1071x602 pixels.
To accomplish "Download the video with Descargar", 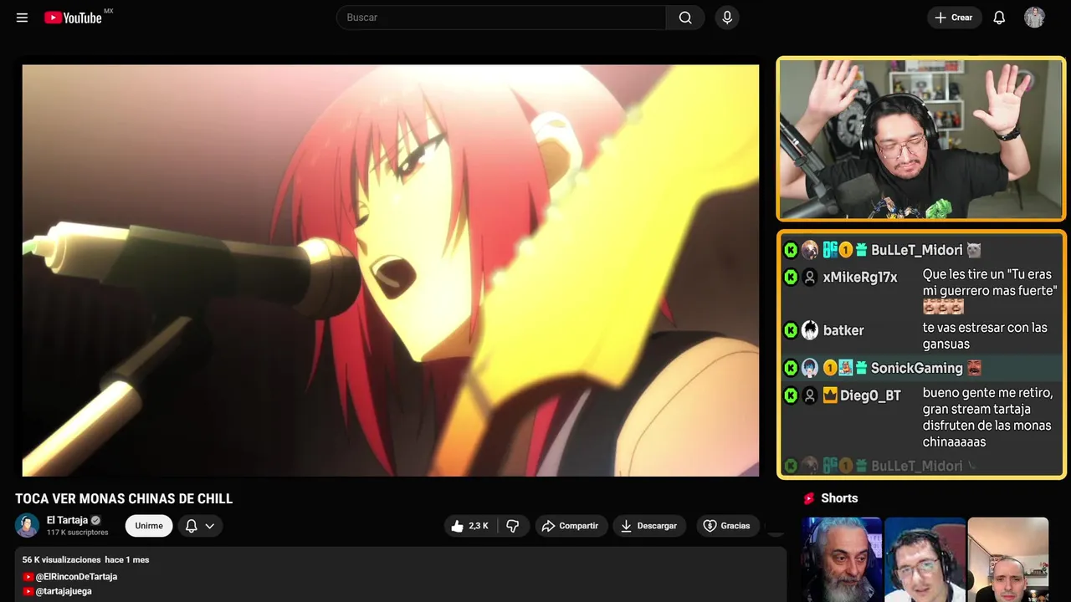I will pos(648,526).
